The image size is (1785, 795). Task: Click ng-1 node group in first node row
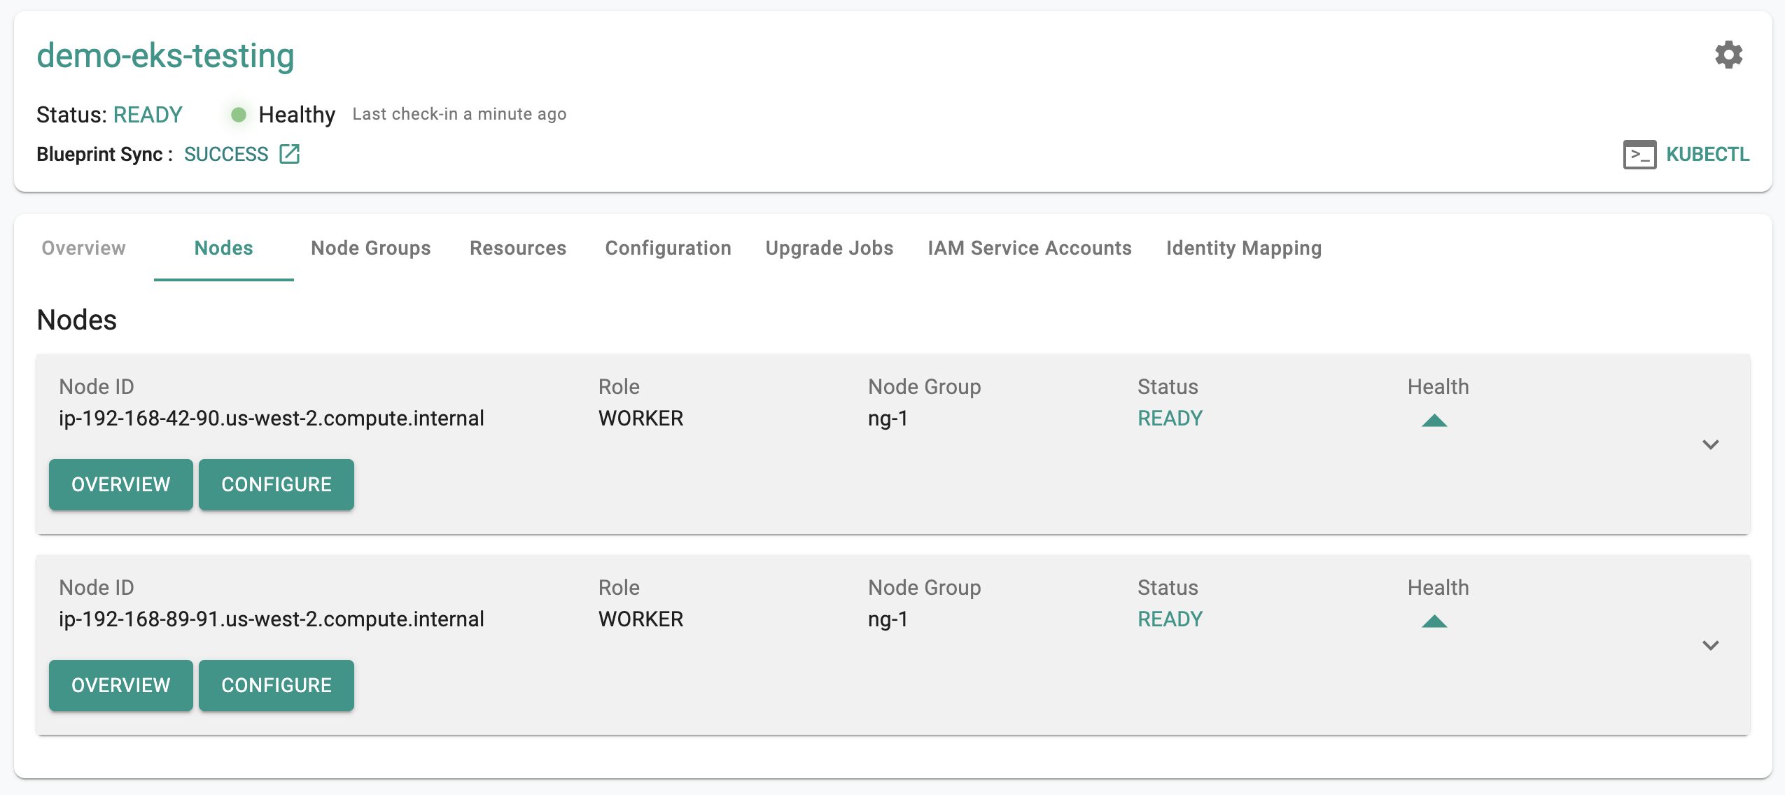888,418
